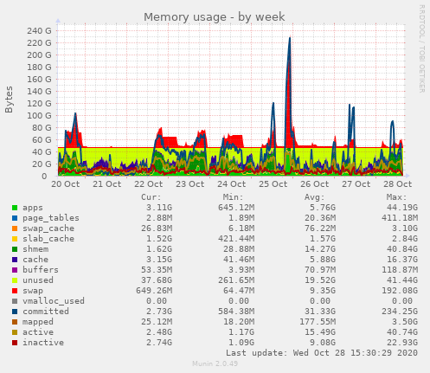Click the green apps legend swatch
Screen dimensions: 430x373
tap(15, 208)
